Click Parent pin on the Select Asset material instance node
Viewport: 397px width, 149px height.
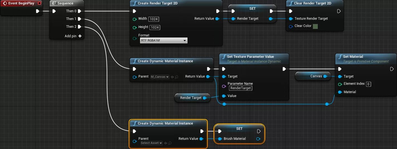point(135,141)
